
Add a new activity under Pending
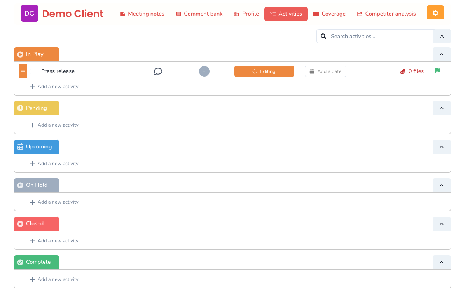54,125
